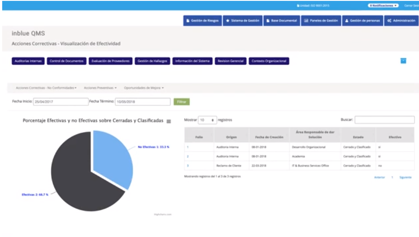Click the Buscar search input field
The width and height of the screenshot is (419, 237).
point(384,120)
